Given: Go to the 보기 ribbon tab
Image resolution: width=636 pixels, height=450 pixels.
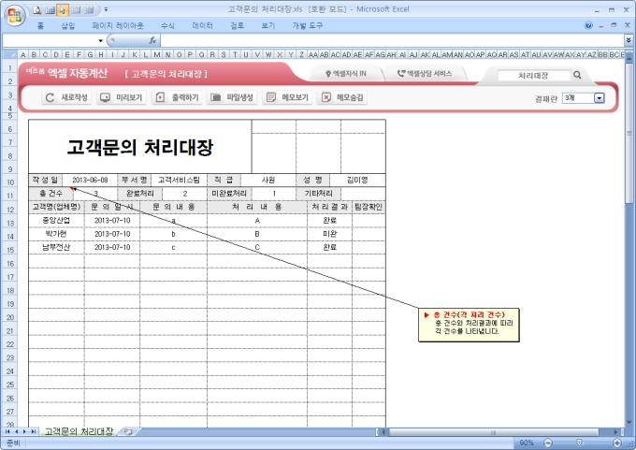Looking at the screenshot, I should tap(268, 25).
